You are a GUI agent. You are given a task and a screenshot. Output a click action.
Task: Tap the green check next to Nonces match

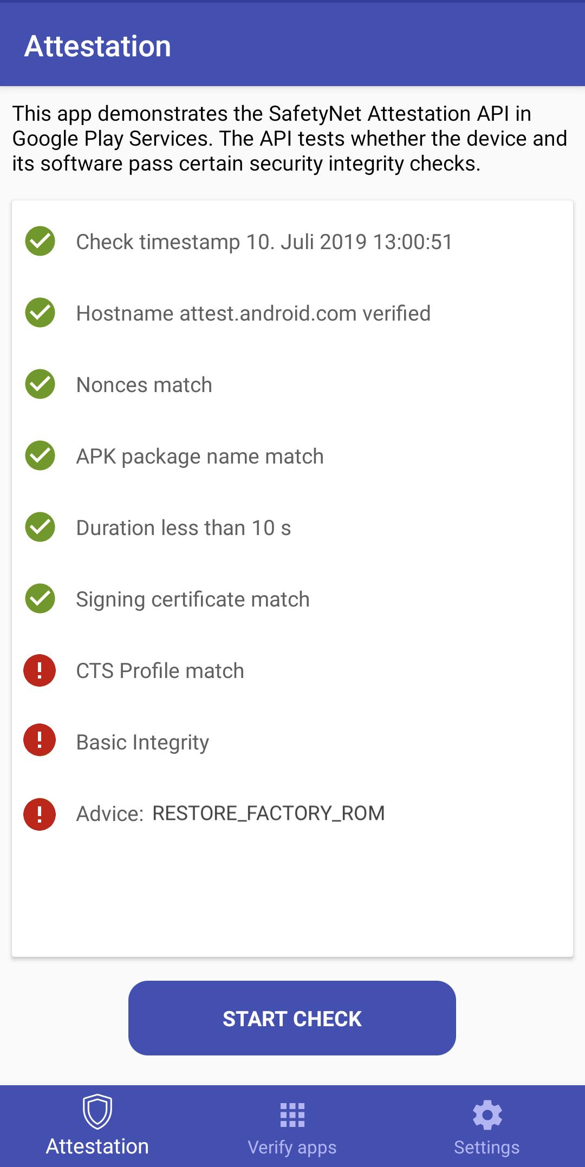pyautogui.click(x=40, y=384)
